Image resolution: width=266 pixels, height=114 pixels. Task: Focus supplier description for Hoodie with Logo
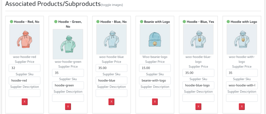[x=242, y=98]
